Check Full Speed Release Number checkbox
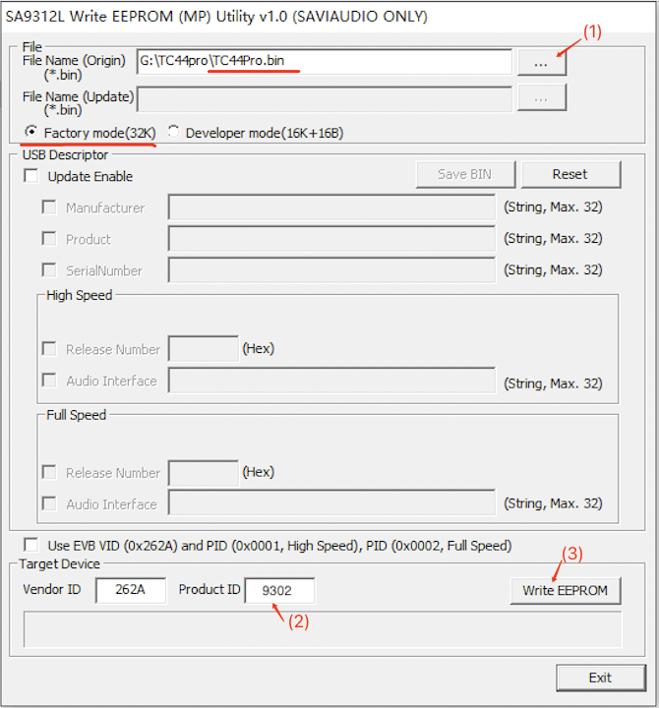The image size is (659, 708). pyautogui.click(x=49, y=473)
